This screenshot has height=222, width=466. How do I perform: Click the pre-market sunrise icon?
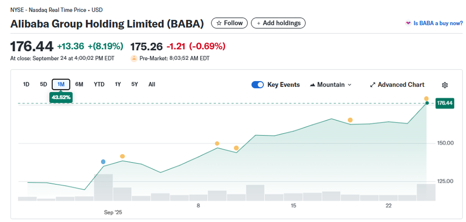coord(134,59)
